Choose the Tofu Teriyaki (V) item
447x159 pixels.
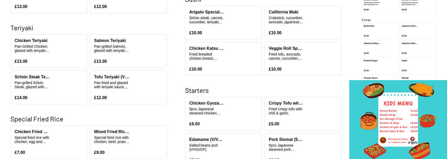click(128, 87)
